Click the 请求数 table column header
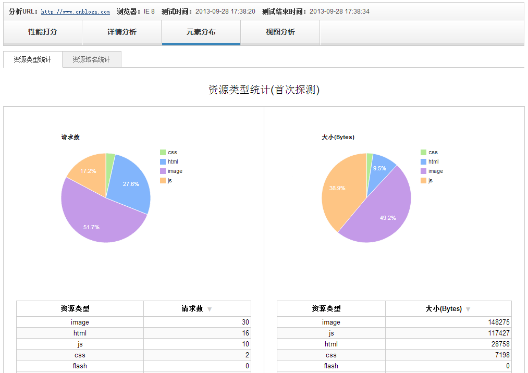This screenshot has width=528, height=373. coord(197,309)
